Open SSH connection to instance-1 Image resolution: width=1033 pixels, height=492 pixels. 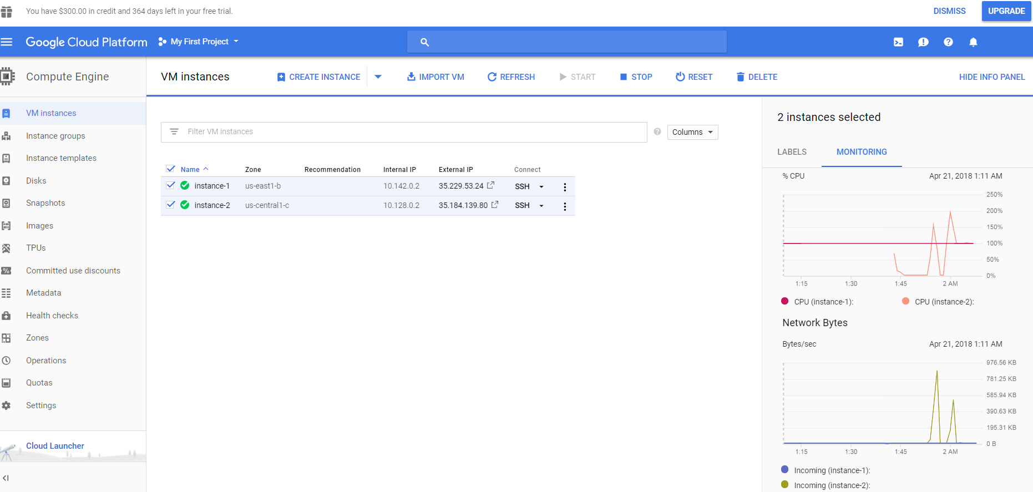(x=522, y=186)
